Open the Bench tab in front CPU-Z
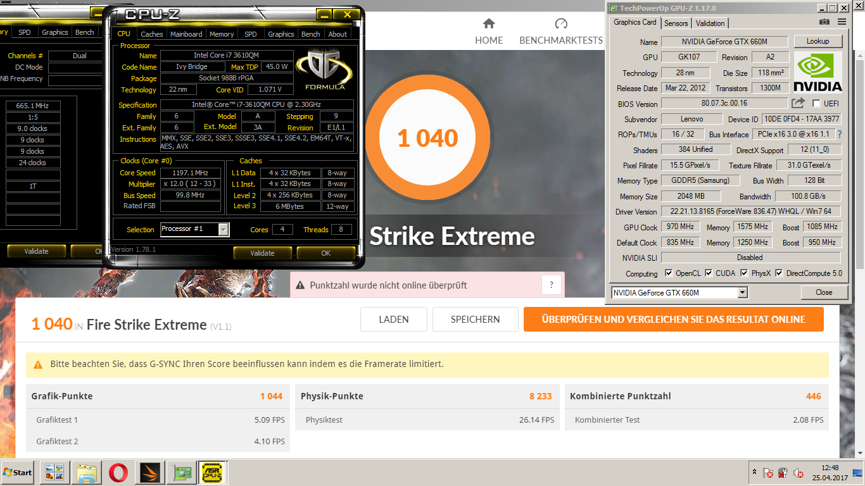The height and width of the screenshot is (486, 865). [311, 34]
